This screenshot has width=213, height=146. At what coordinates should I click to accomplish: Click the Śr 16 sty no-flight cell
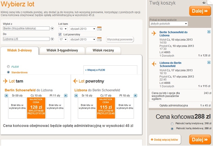click(x=87, y=108)
